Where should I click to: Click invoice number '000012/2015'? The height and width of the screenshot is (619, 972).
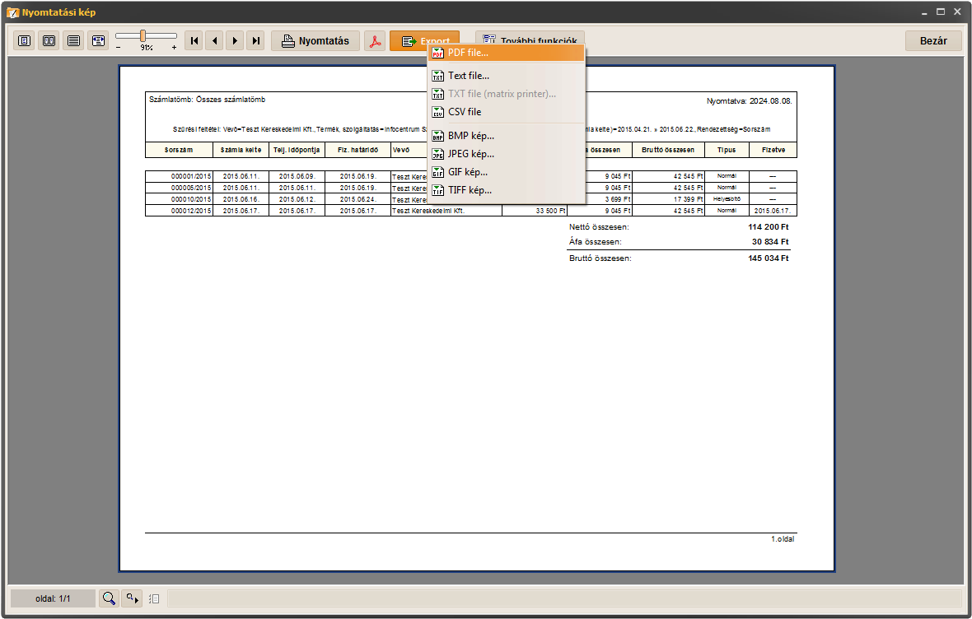click(191, 211)
